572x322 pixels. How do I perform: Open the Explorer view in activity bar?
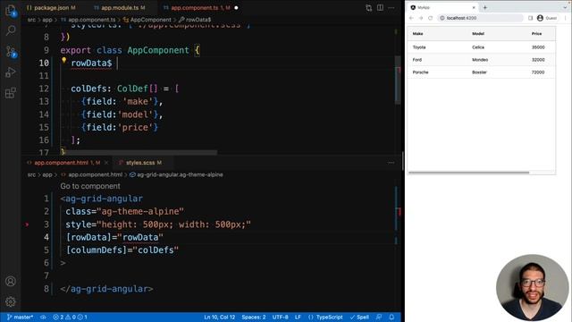10,11
